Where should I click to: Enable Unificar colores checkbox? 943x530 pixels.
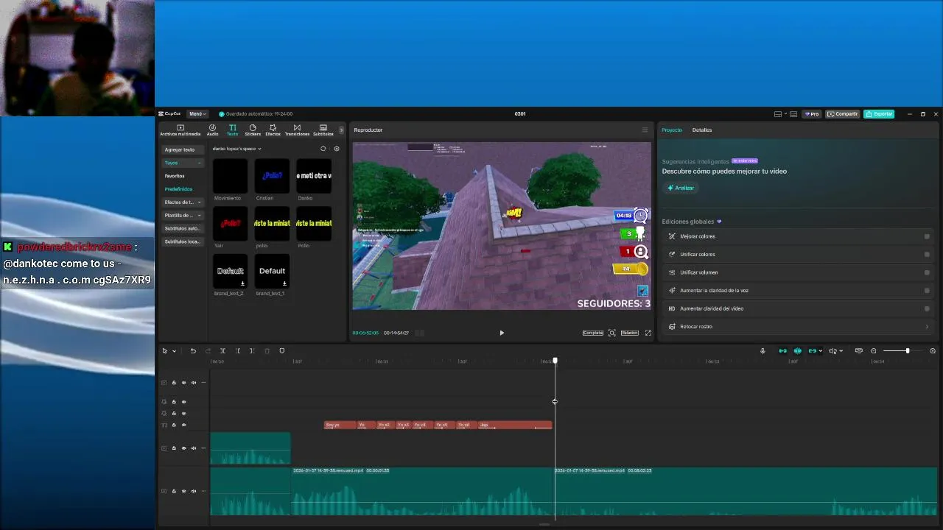click(x=927, y=255)
